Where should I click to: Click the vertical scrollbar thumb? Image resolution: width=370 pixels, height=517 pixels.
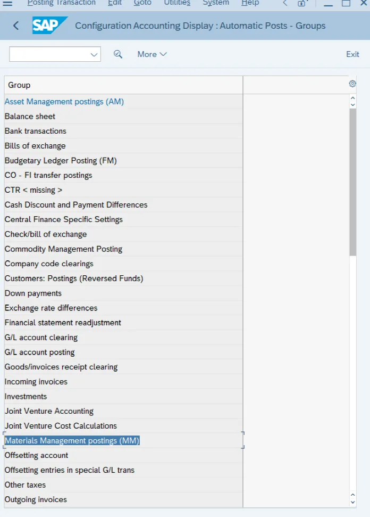point(352,182)
